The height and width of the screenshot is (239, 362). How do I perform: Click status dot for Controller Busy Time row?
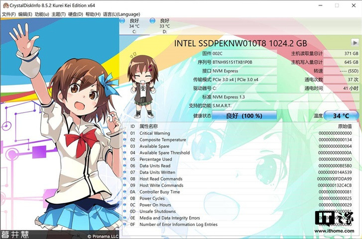tap(125, 192)
